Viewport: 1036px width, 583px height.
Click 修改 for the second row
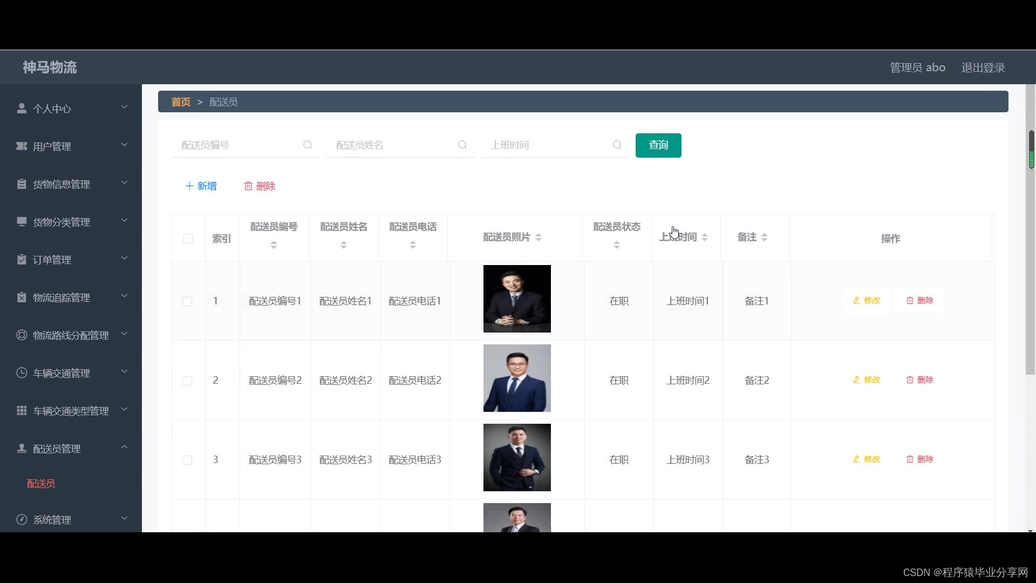pyautogui.click(x=867, y=380)
